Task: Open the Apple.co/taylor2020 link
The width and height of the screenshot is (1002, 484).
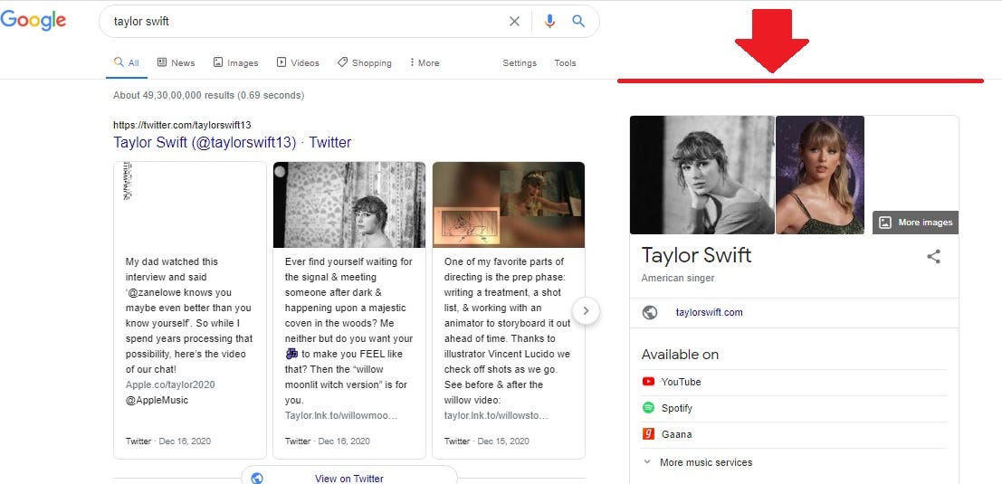Action: [170, 384]
